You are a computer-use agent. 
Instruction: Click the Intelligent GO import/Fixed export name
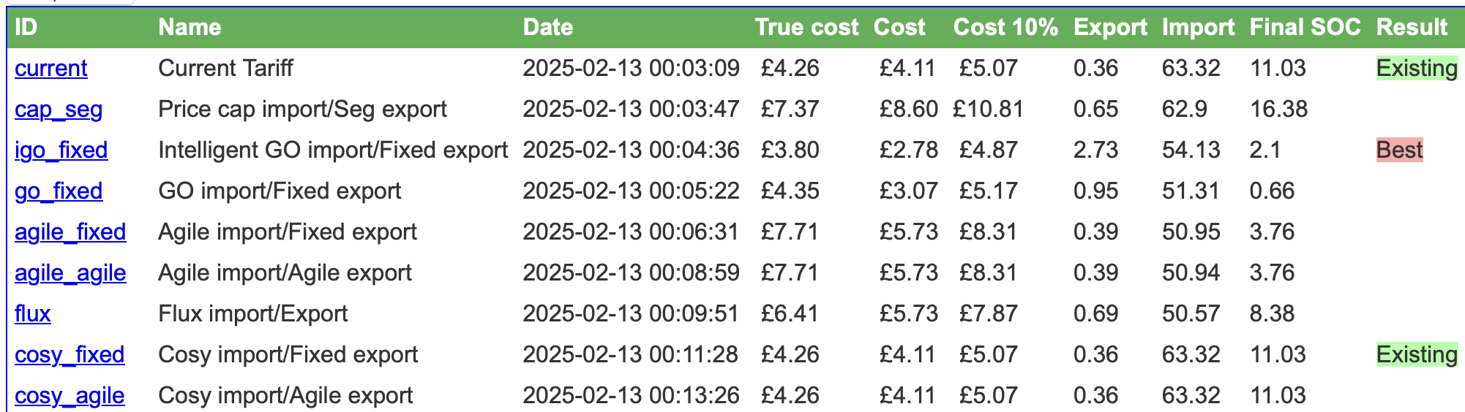click(x=333, y=150)
